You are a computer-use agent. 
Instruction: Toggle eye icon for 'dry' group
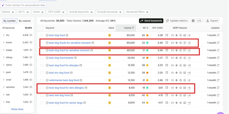coord(31,35)
